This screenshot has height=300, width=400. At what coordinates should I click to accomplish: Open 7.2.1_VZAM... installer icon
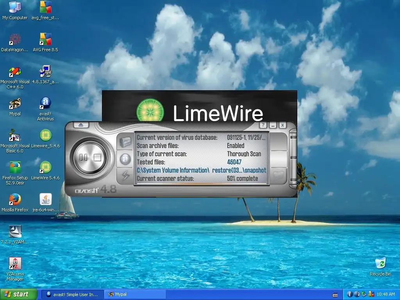tap(15, 235)
